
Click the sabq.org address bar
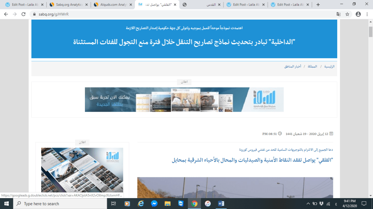[182, 14]
